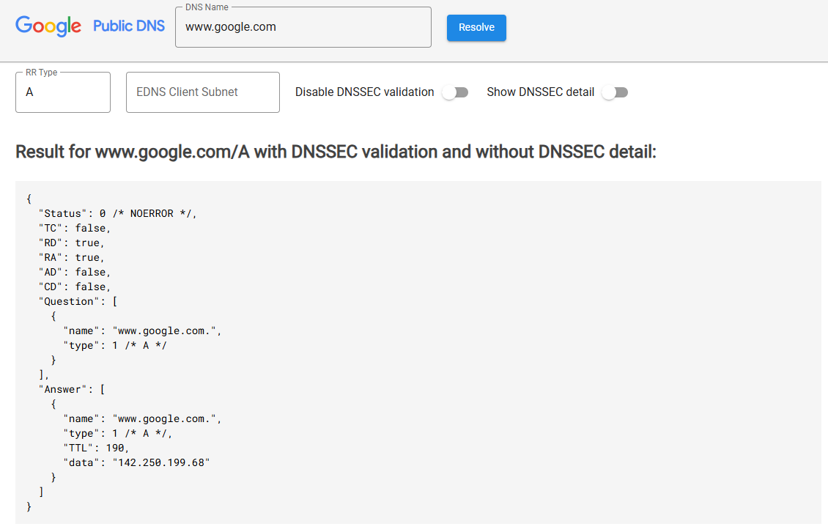Image resolution: width=828 pixels, height=532 pixels.
Task: Click the blue Resolve button
Action: (x=476, y=27)
